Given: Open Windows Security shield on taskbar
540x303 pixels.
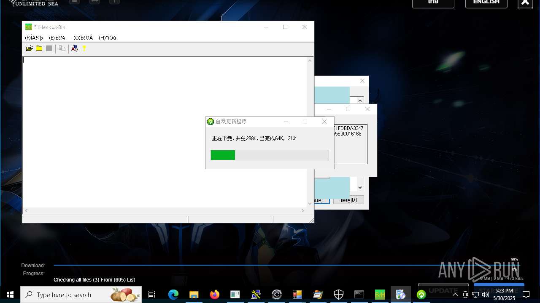Looking at the screenshot, I should 339,295.
